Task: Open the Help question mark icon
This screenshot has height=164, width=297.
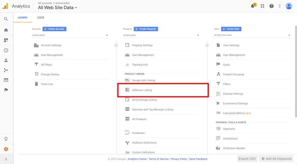Action: click(271, 6)
